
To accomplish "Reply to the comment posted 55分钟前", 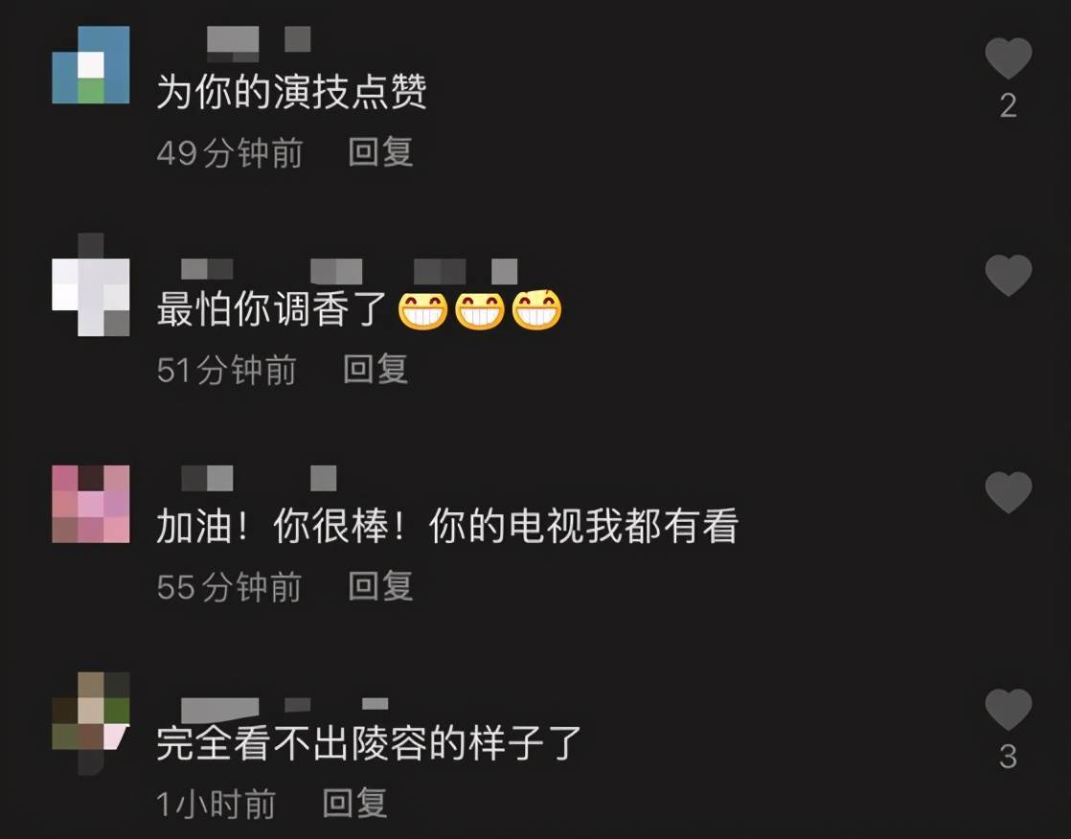I will tap(380, 586).
